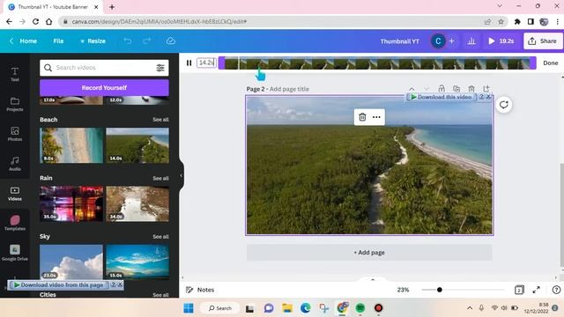This screenshot has height=317, width=564.
Task: Select the 23.0s sky clouds video
Action: pos(71,262)
